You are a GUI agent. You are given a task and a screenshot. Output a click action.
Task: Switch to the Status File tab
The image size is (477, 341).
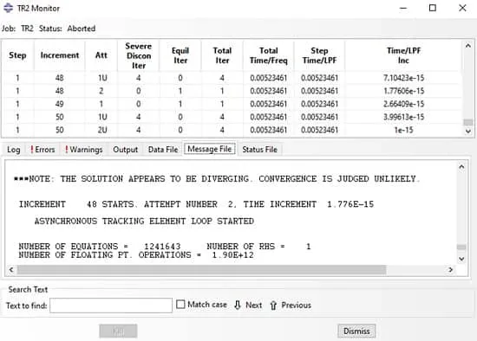(259, 150)
